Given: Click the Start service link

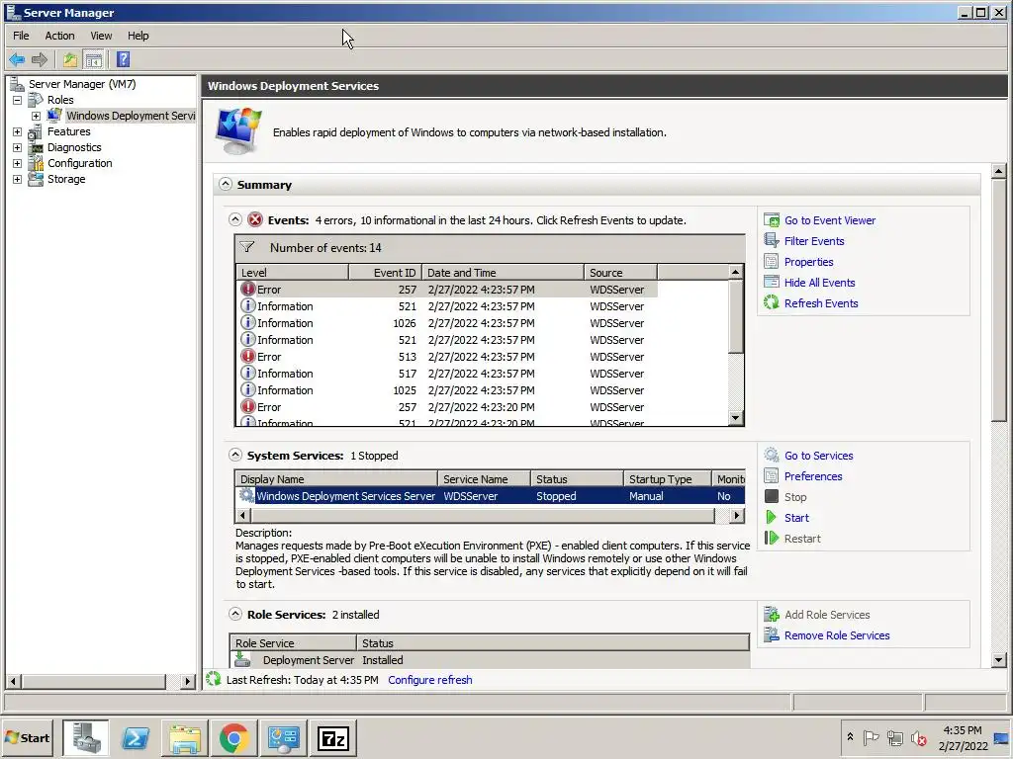Looking at the screenshot, I should pyautogui.click(x=796, y=518).
